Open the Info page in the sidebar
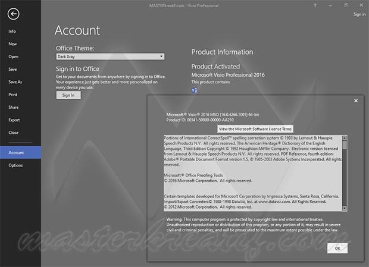The image size is (369, 267). click(12, 32)
